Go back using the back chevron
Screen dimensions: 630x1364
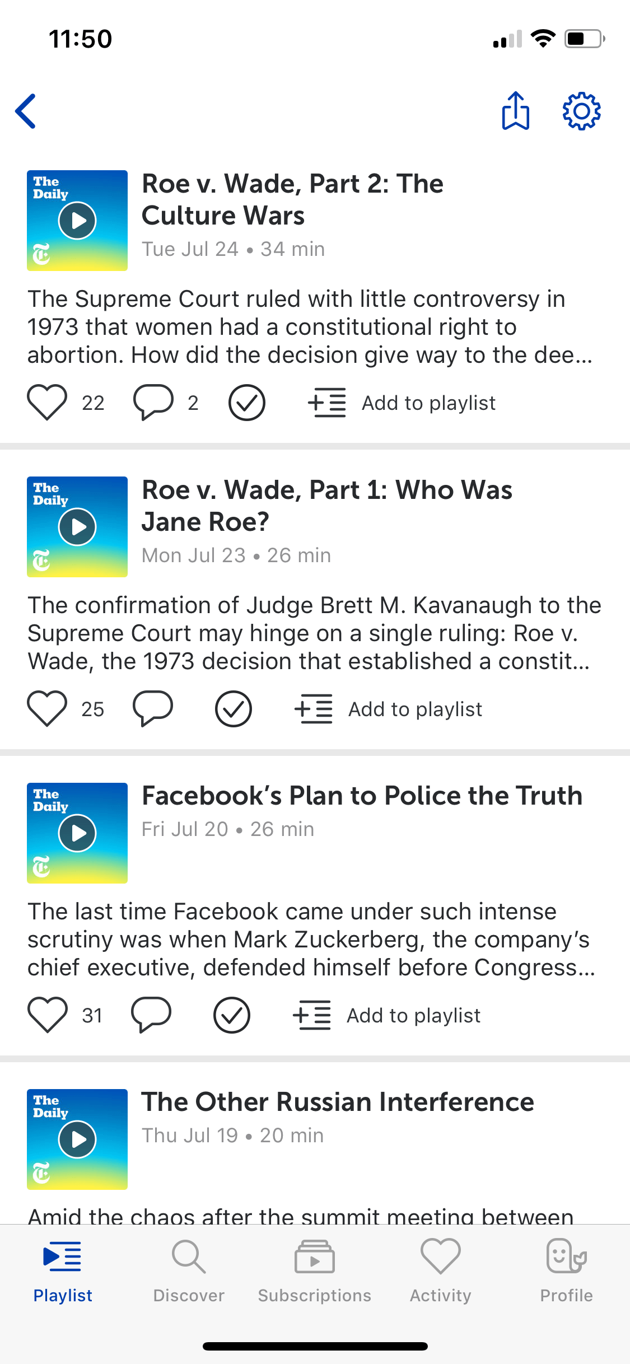[26, 111]
